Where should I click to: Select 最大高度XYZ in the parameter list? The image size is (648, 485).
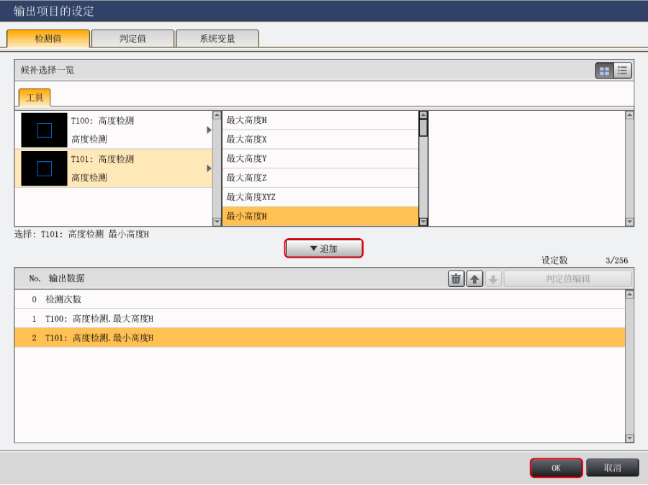(320, 197)
